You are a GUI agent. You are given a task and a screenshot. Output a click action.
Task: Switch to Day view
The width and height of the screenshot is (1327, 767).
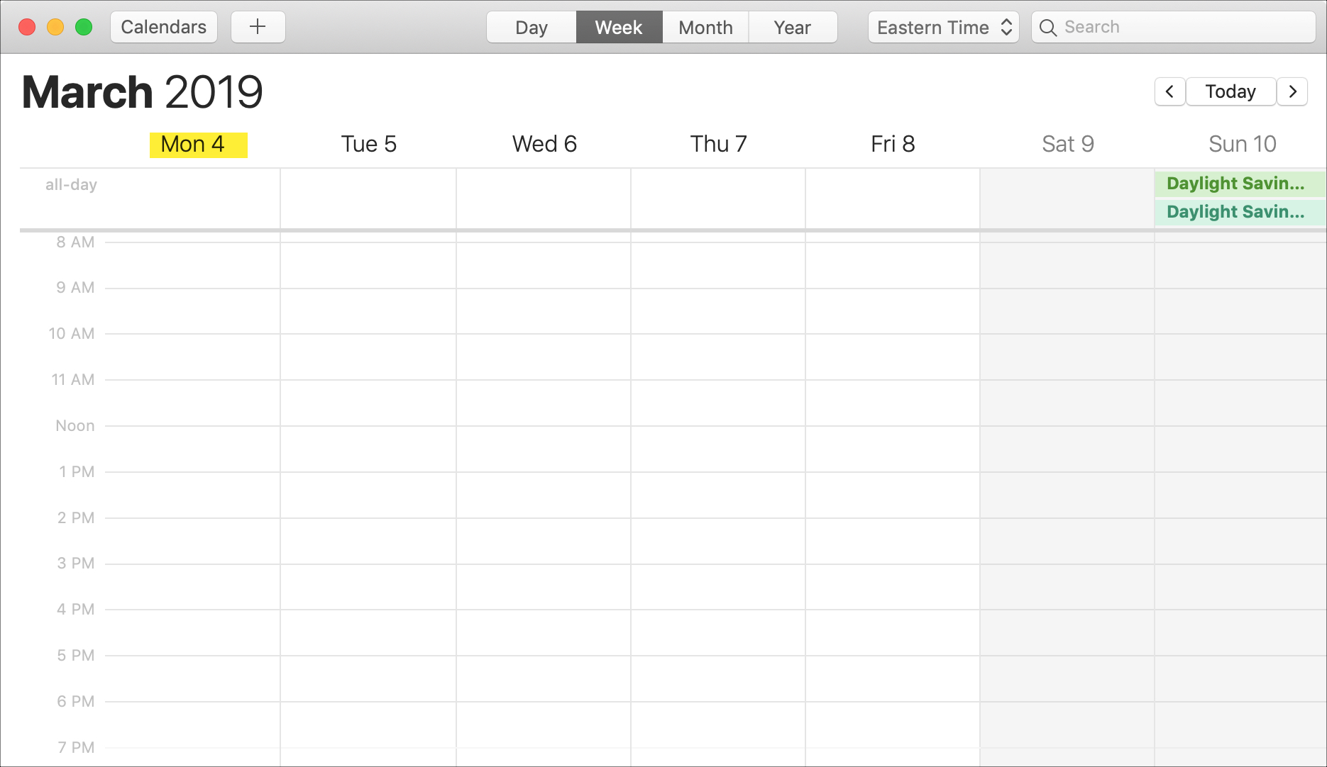(531, 27)
